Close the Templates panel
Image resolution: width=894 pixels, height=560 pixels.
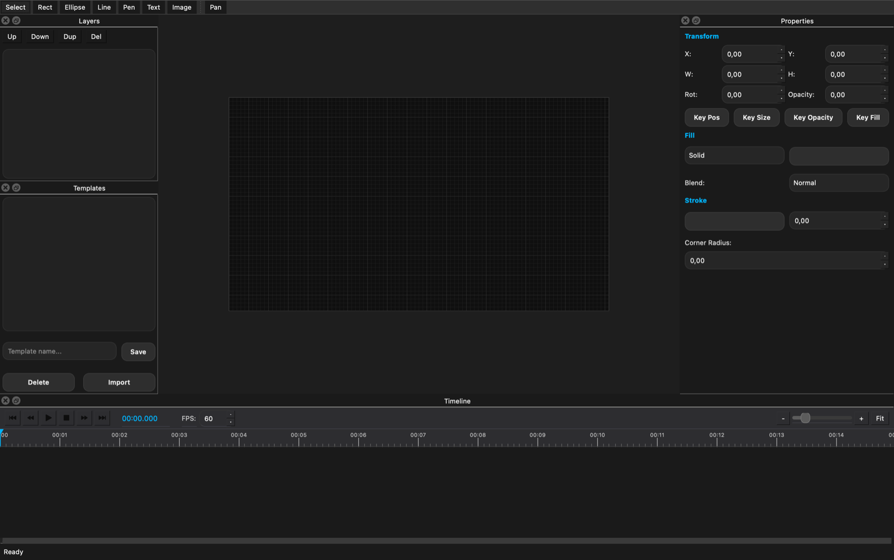(x=6, y=188)
